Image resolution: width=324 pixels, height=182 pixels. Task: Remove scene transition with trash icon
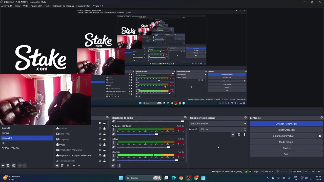(239, 134)
